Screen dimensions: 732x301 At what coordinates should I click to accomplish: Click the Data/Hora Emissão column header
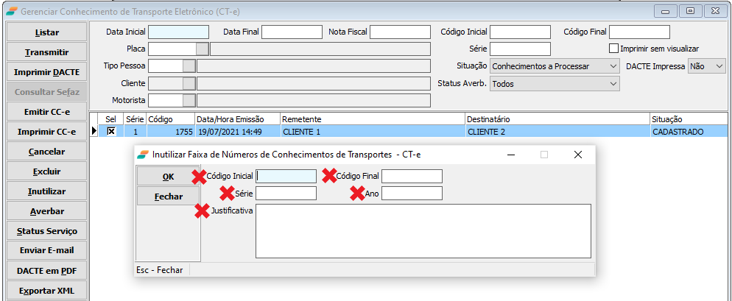click(237, 118)
